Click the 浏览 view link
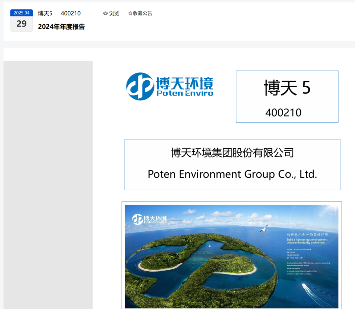Screen dimensions: 355x309 pyautogui.click(x=114, y=13)
